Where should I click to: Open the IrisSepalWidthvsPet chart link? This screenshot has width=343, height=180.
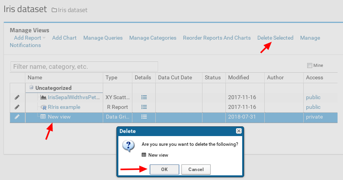pos(73,97)
